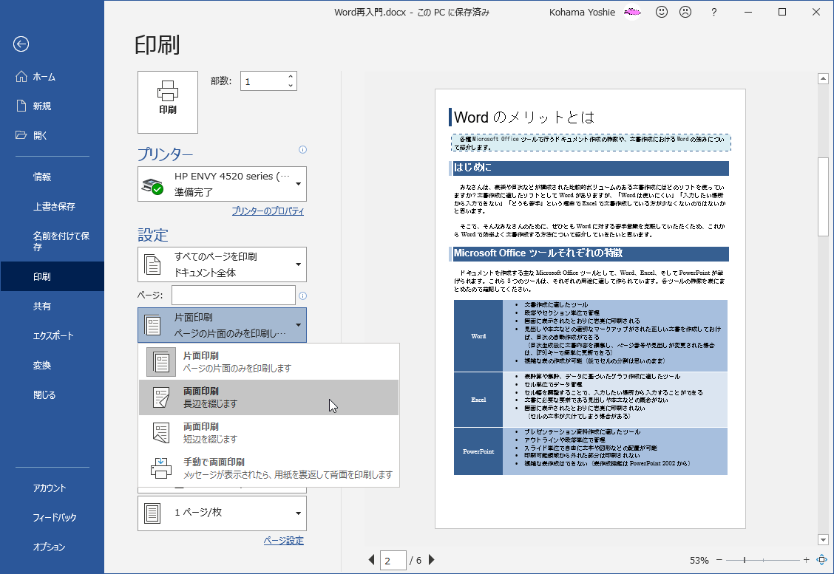
Task: Decrease the number of copies by one
Action: 291,86
